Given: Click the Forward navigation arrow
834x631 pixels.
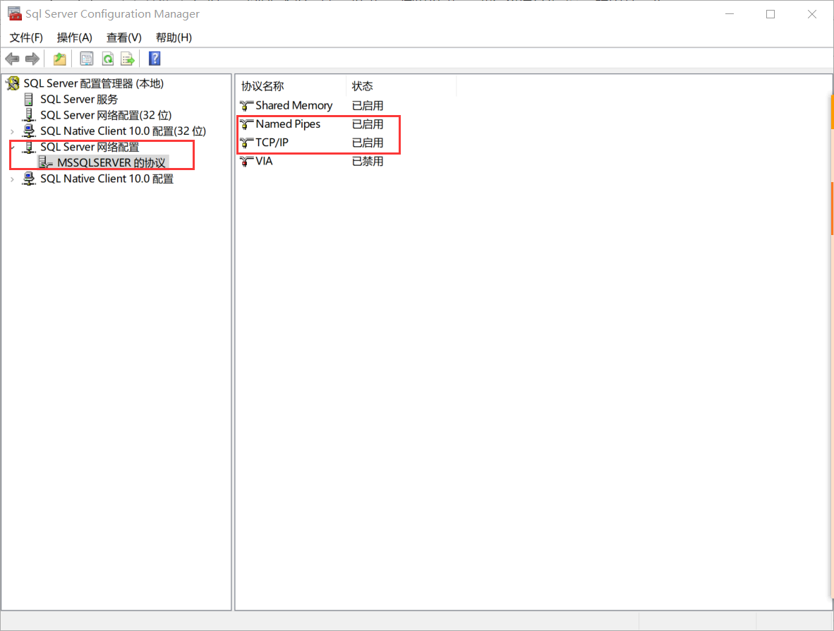Looking at the screenshot, I should (32, 59).
